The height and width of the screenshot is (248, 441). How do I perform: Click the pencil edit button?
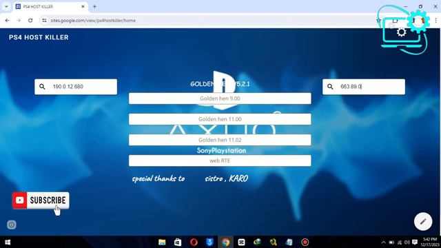pyautogui.click(x=423, y=222)
